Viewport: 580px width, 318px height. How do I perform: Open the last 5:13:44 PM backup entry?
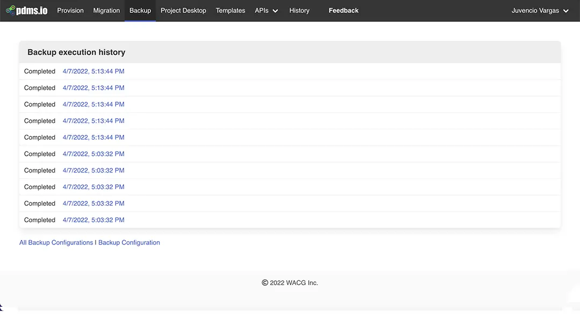[93, 138]
